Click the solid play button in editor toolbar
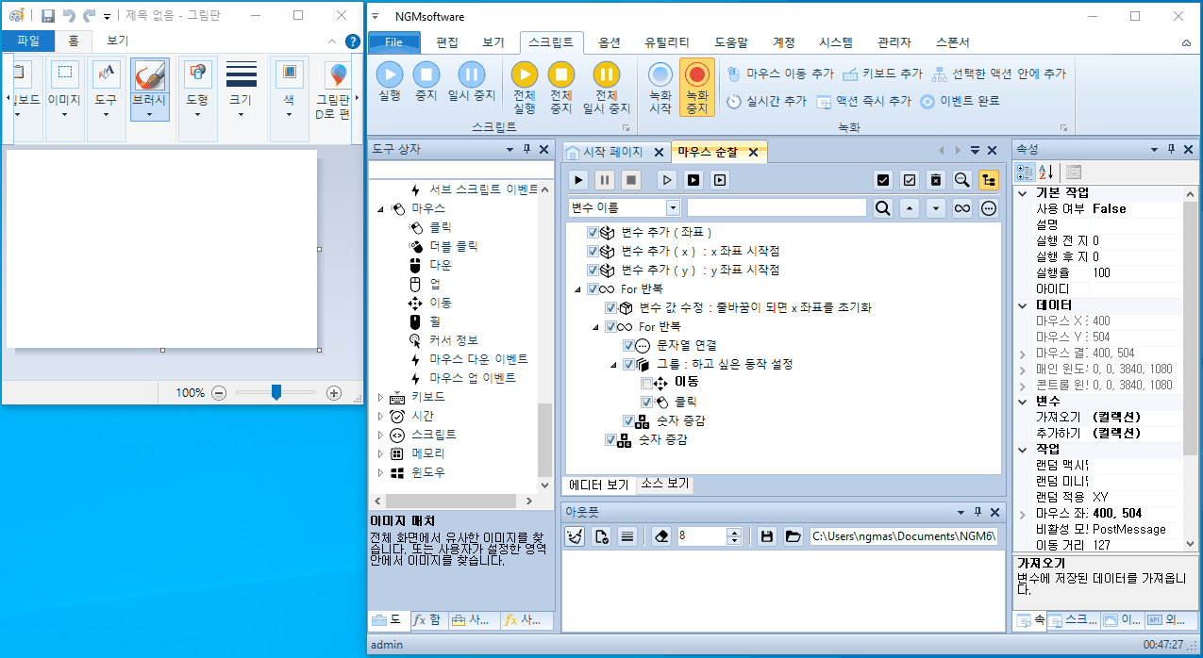 (x=579, y=179)
